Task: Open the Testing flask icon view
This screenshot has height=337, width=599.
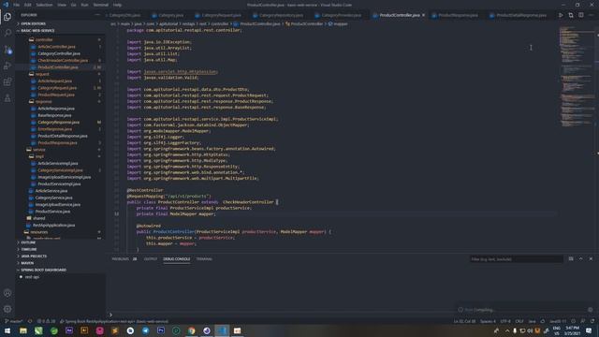Action: [x=7, y=98]
